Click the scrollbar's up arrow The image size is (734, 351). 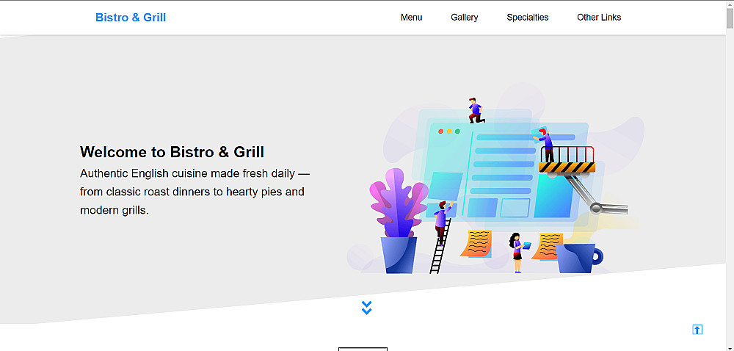click(730, 4)
